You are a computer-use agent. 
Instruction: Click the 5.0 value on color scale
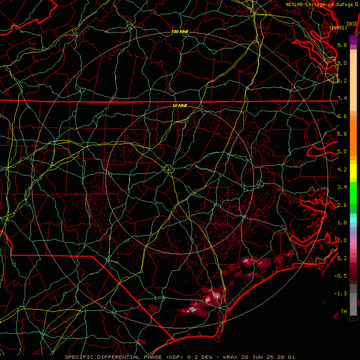(x=342, y=152)
